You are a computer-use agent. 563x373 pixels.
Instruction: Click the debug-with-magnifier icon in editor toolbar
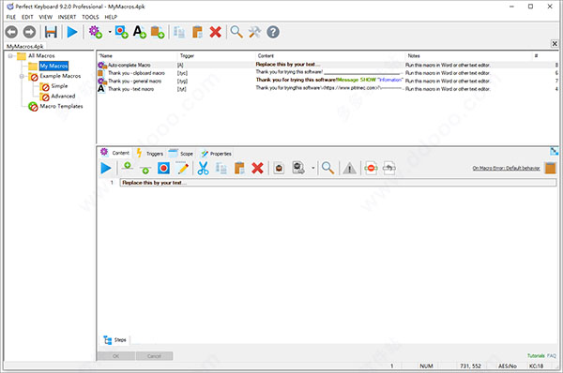point(298,168)
